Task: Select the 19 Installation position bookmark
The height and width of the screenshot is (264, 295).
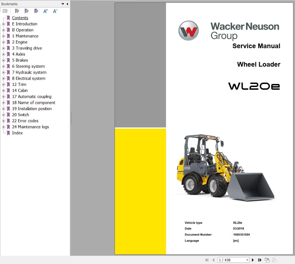Action: [32, 109]
